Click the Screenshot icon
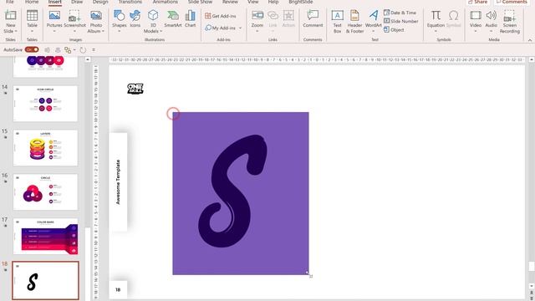 click(x=74, y=16)
